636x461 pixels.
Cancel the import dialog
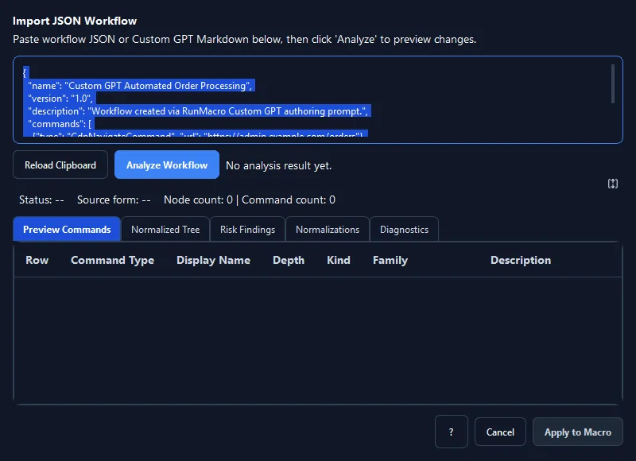[500, 432]
